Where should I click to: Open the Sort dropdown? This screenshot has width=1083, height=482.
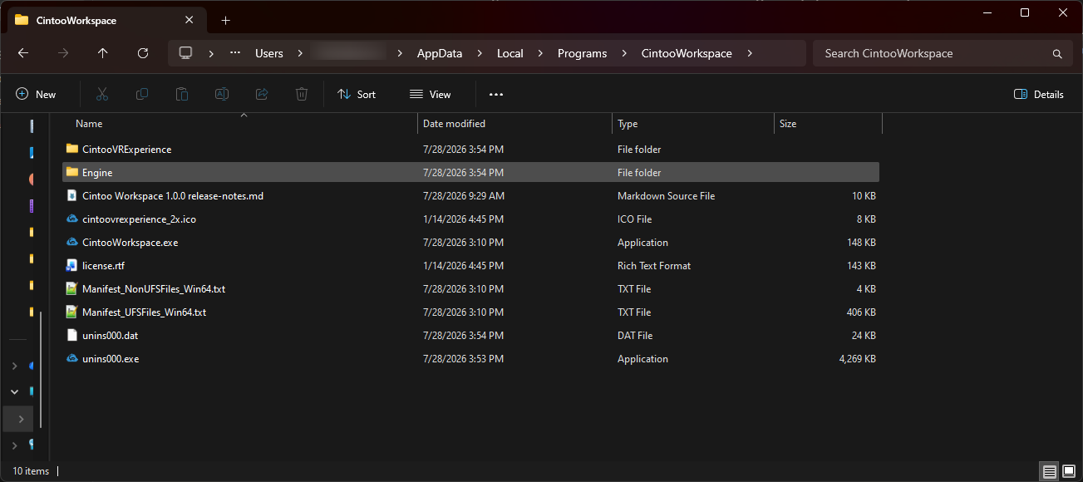pos(357,95)
